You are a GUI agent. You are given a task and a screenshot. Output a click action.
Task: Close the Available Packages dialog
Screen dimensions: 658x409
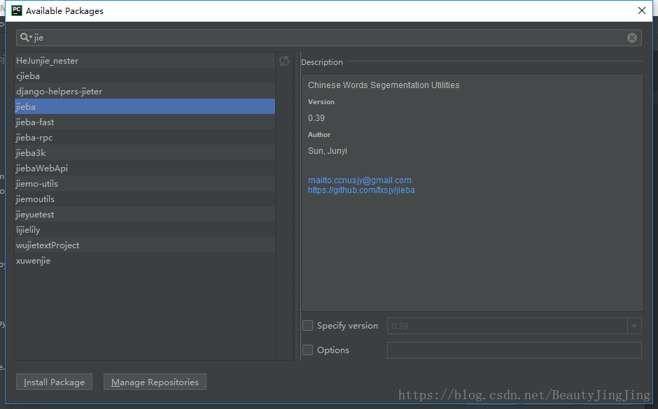click(642, 10)
